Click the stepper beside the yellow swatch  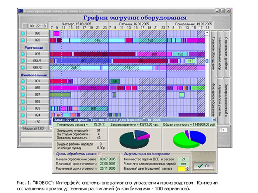pos(187,169)
